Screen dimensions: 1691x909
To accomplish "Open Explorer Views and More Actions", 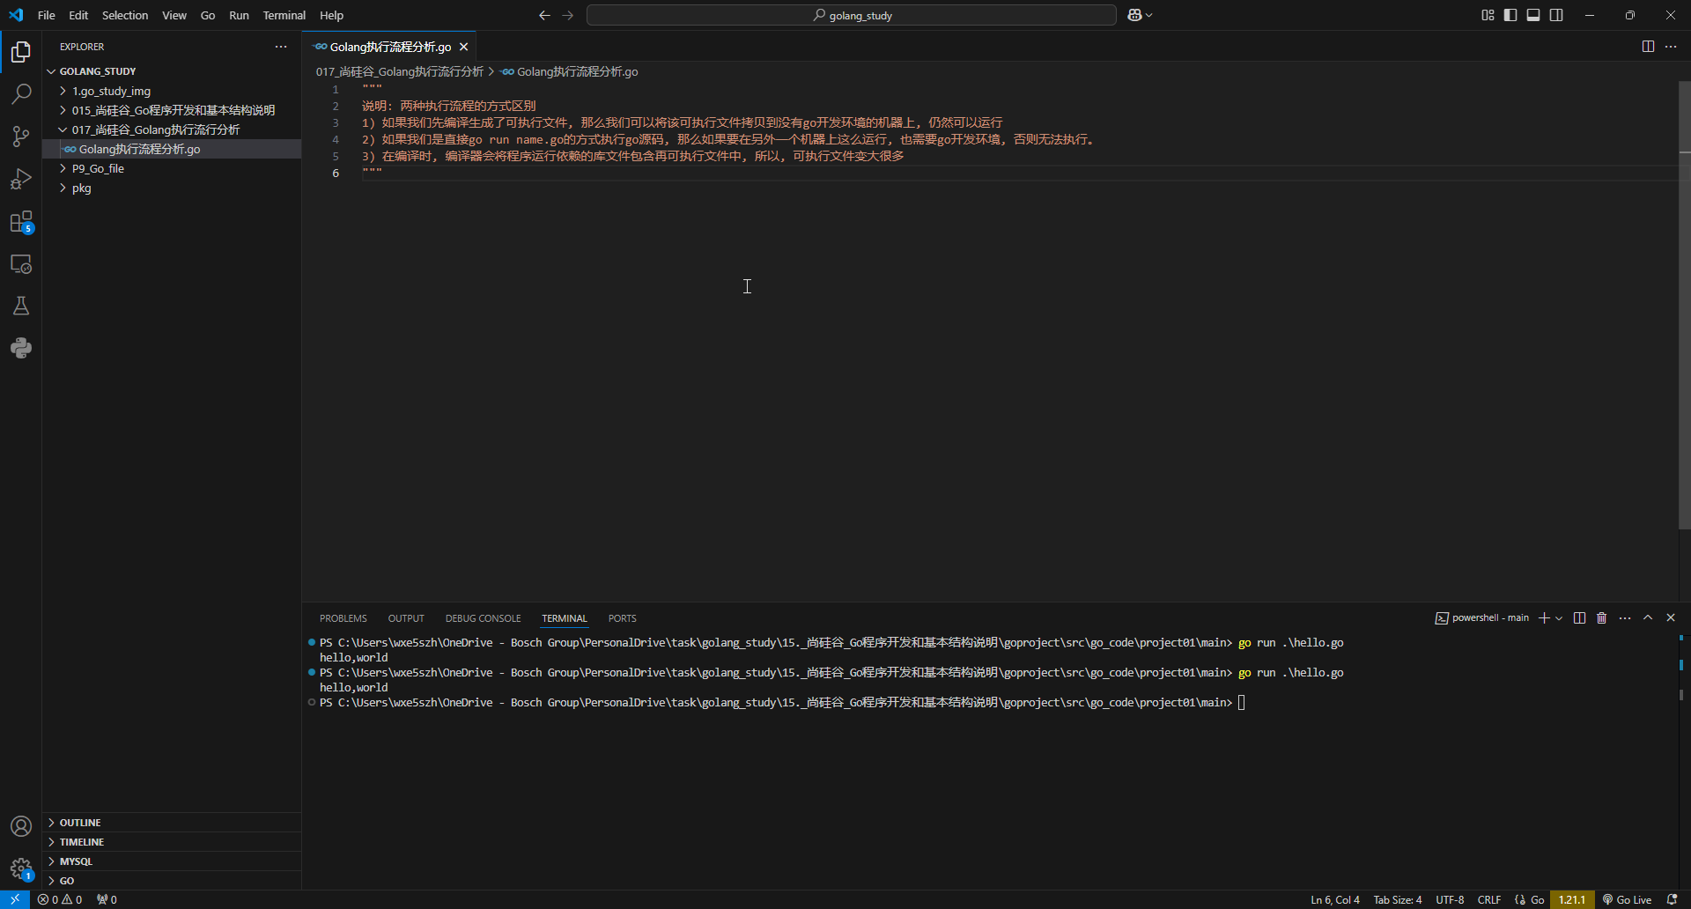I will coord(281,47).
